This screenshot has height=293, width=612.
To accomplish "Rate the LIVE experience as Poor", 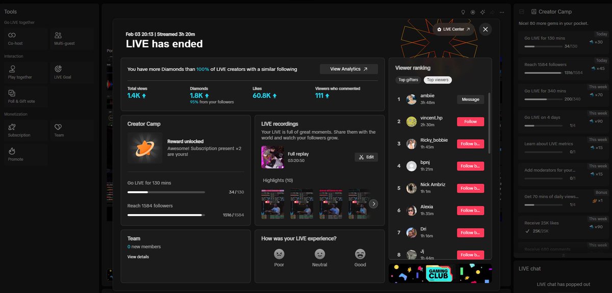I will pos(279,254).
